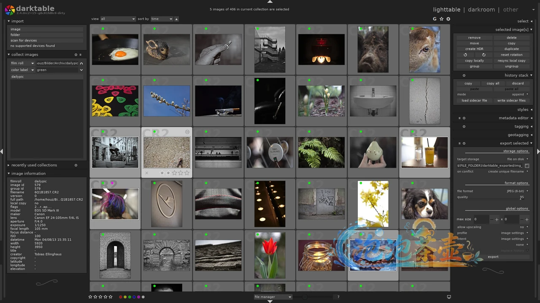This screenshot has height=303, width=540.
Task: Rate selected images one star in bottom bar
Action: pyautogui.click(x=90, y=297)
